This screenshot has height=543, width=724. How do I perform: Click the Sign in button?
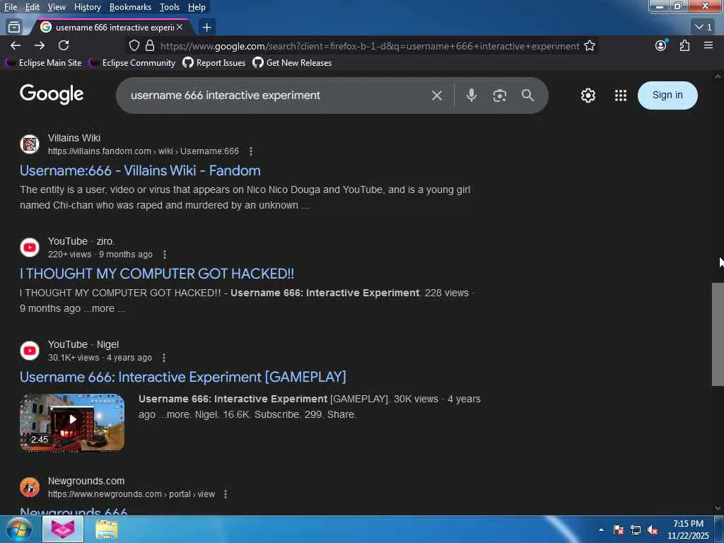pos(667,95)
